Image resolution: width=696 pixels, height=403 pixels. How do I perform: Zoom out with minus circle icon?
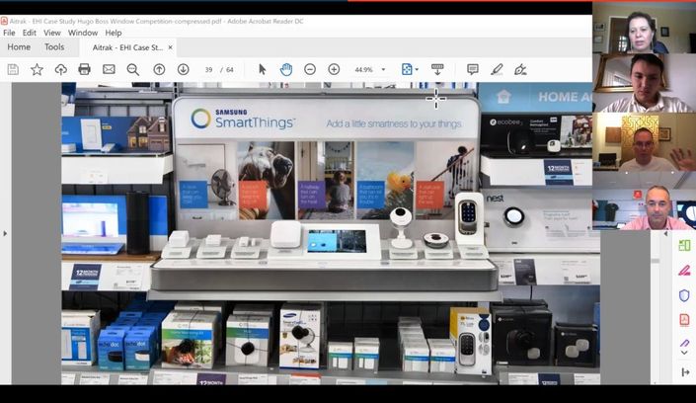[x=310, y=69]
